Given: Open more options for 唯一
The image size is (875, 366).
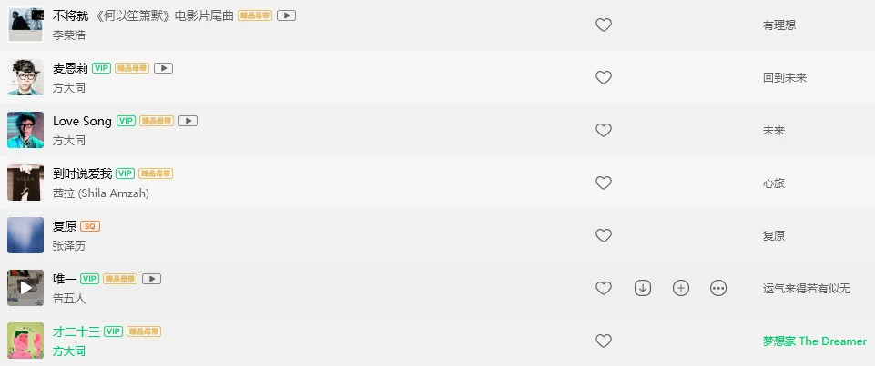Looking at the screenshot, I should (x=718, y=288).
